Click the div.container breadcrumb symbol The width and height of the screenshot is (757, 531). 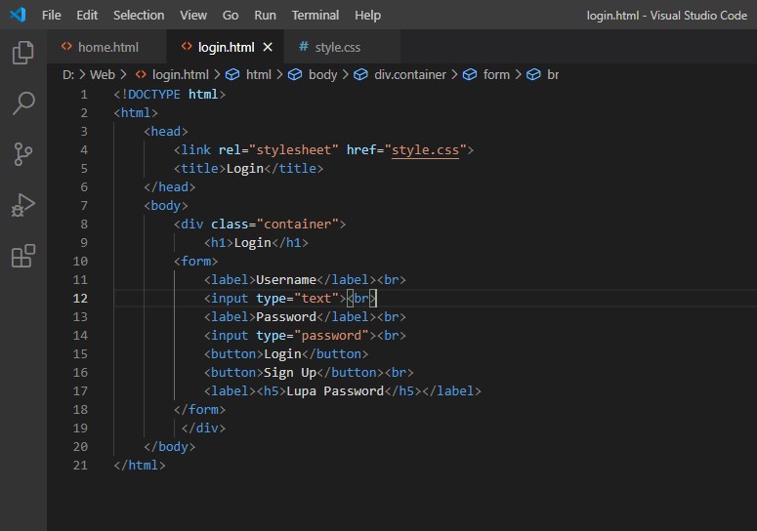(x=410, y=75)
